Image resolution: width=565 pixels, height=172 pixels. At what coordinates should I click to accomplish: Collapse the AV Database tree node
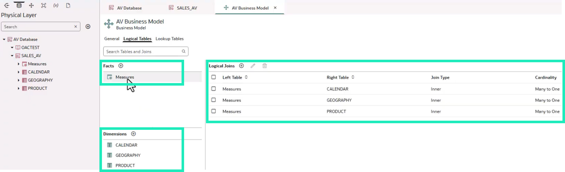point(4,39)
